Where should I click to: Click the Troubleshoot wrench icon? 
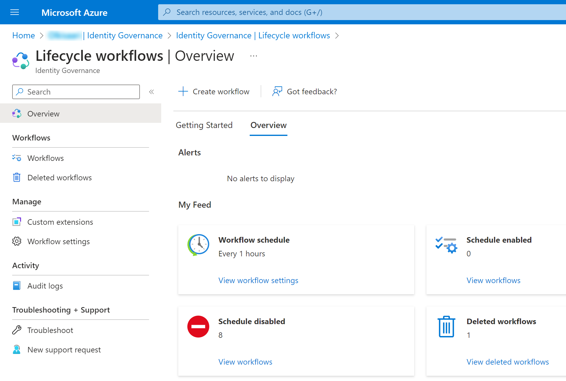17,330
